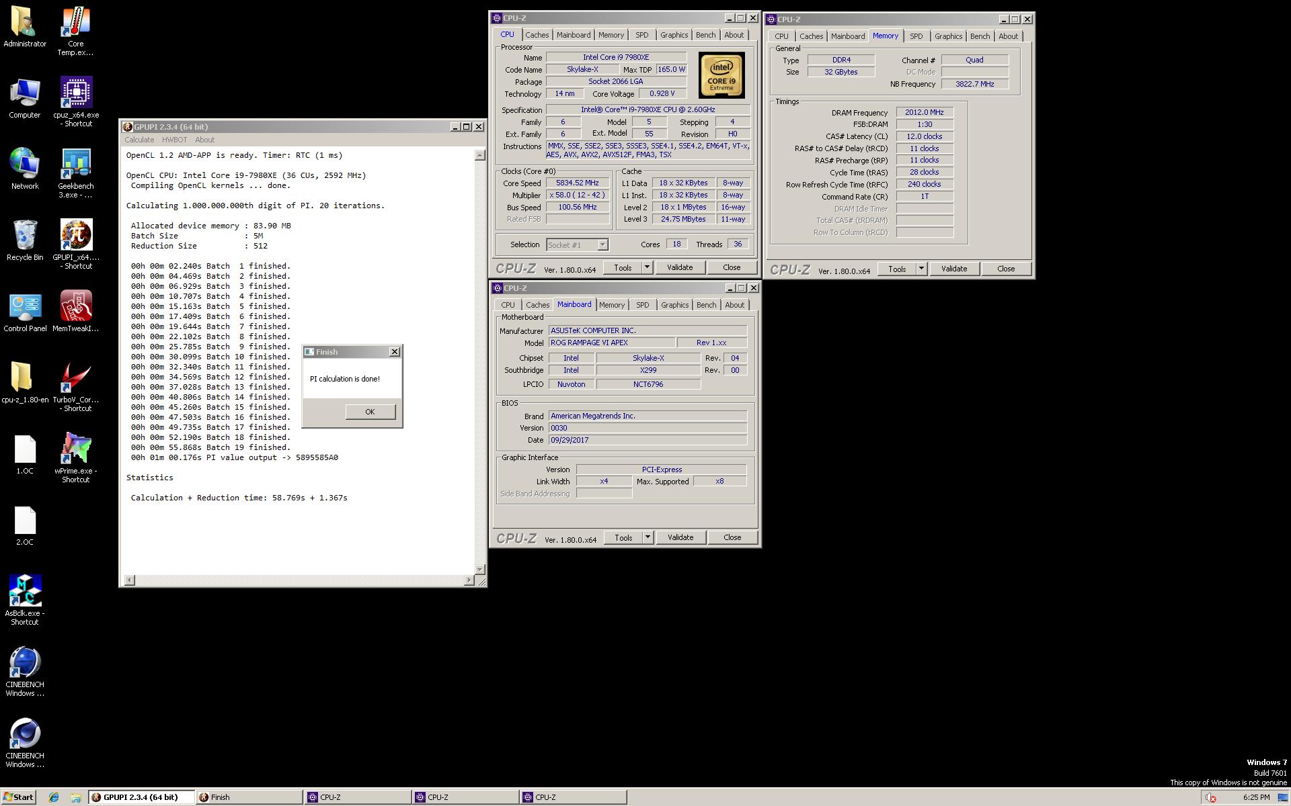
Task: Select the Geekbench 3 shortcut icon
Action: 75,165
